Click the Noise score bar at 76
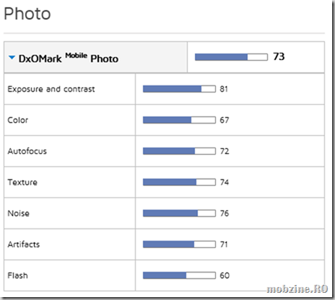Image resolution: width=335 pixels, height=300 pixels. (179, 213)
